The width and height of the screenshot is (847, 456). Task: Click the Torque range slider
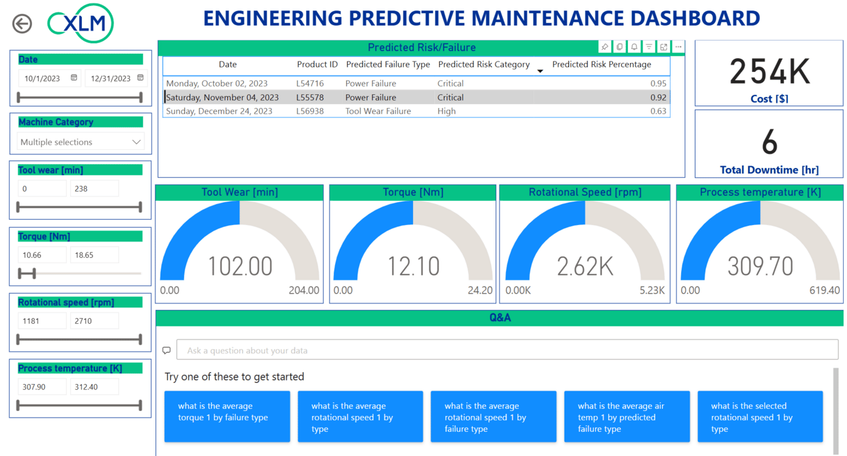(79, 273)
